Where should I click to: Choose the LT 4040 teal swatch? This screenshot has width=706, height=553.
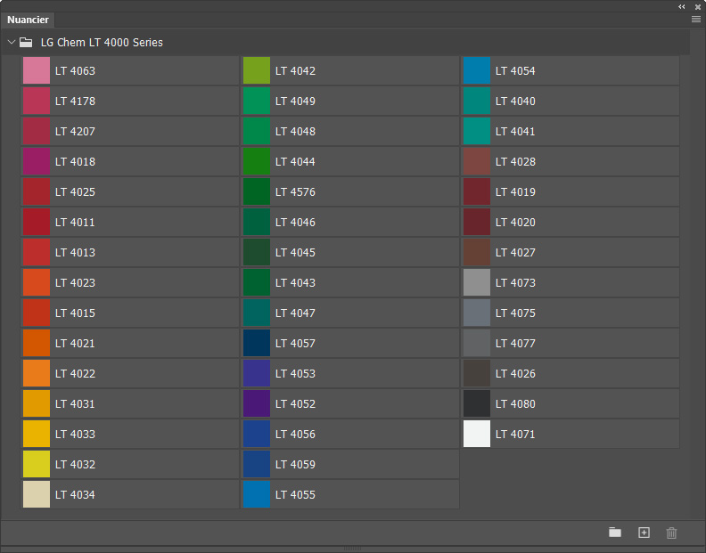tap(477, 101)
